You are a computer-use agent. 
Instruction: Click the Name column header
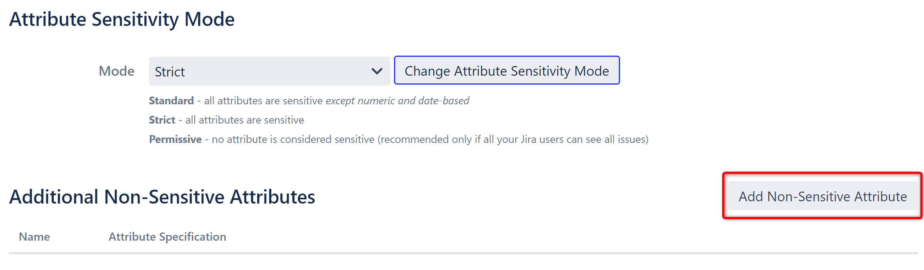[34, 236]
